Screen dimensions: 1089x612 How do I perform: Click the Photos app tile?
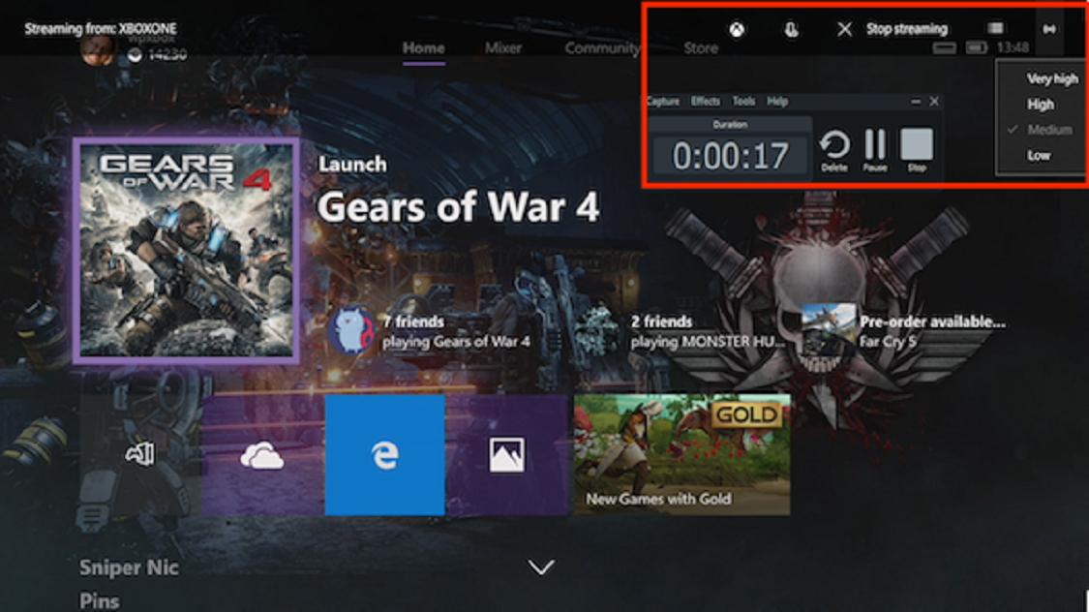click(507, 453)
